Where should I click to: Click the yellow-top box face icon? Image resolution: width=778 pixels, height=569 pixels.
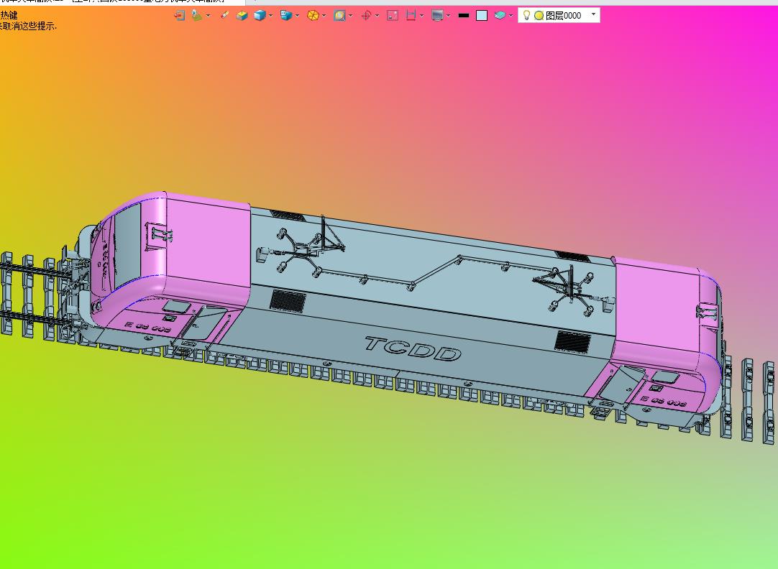click(x=242, y=15)
